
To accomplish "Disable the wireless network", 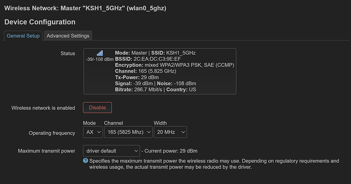I will point(97,107).
